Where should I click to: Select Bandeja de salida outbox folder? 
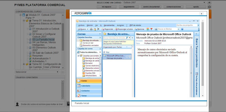[x=91, y=61]
